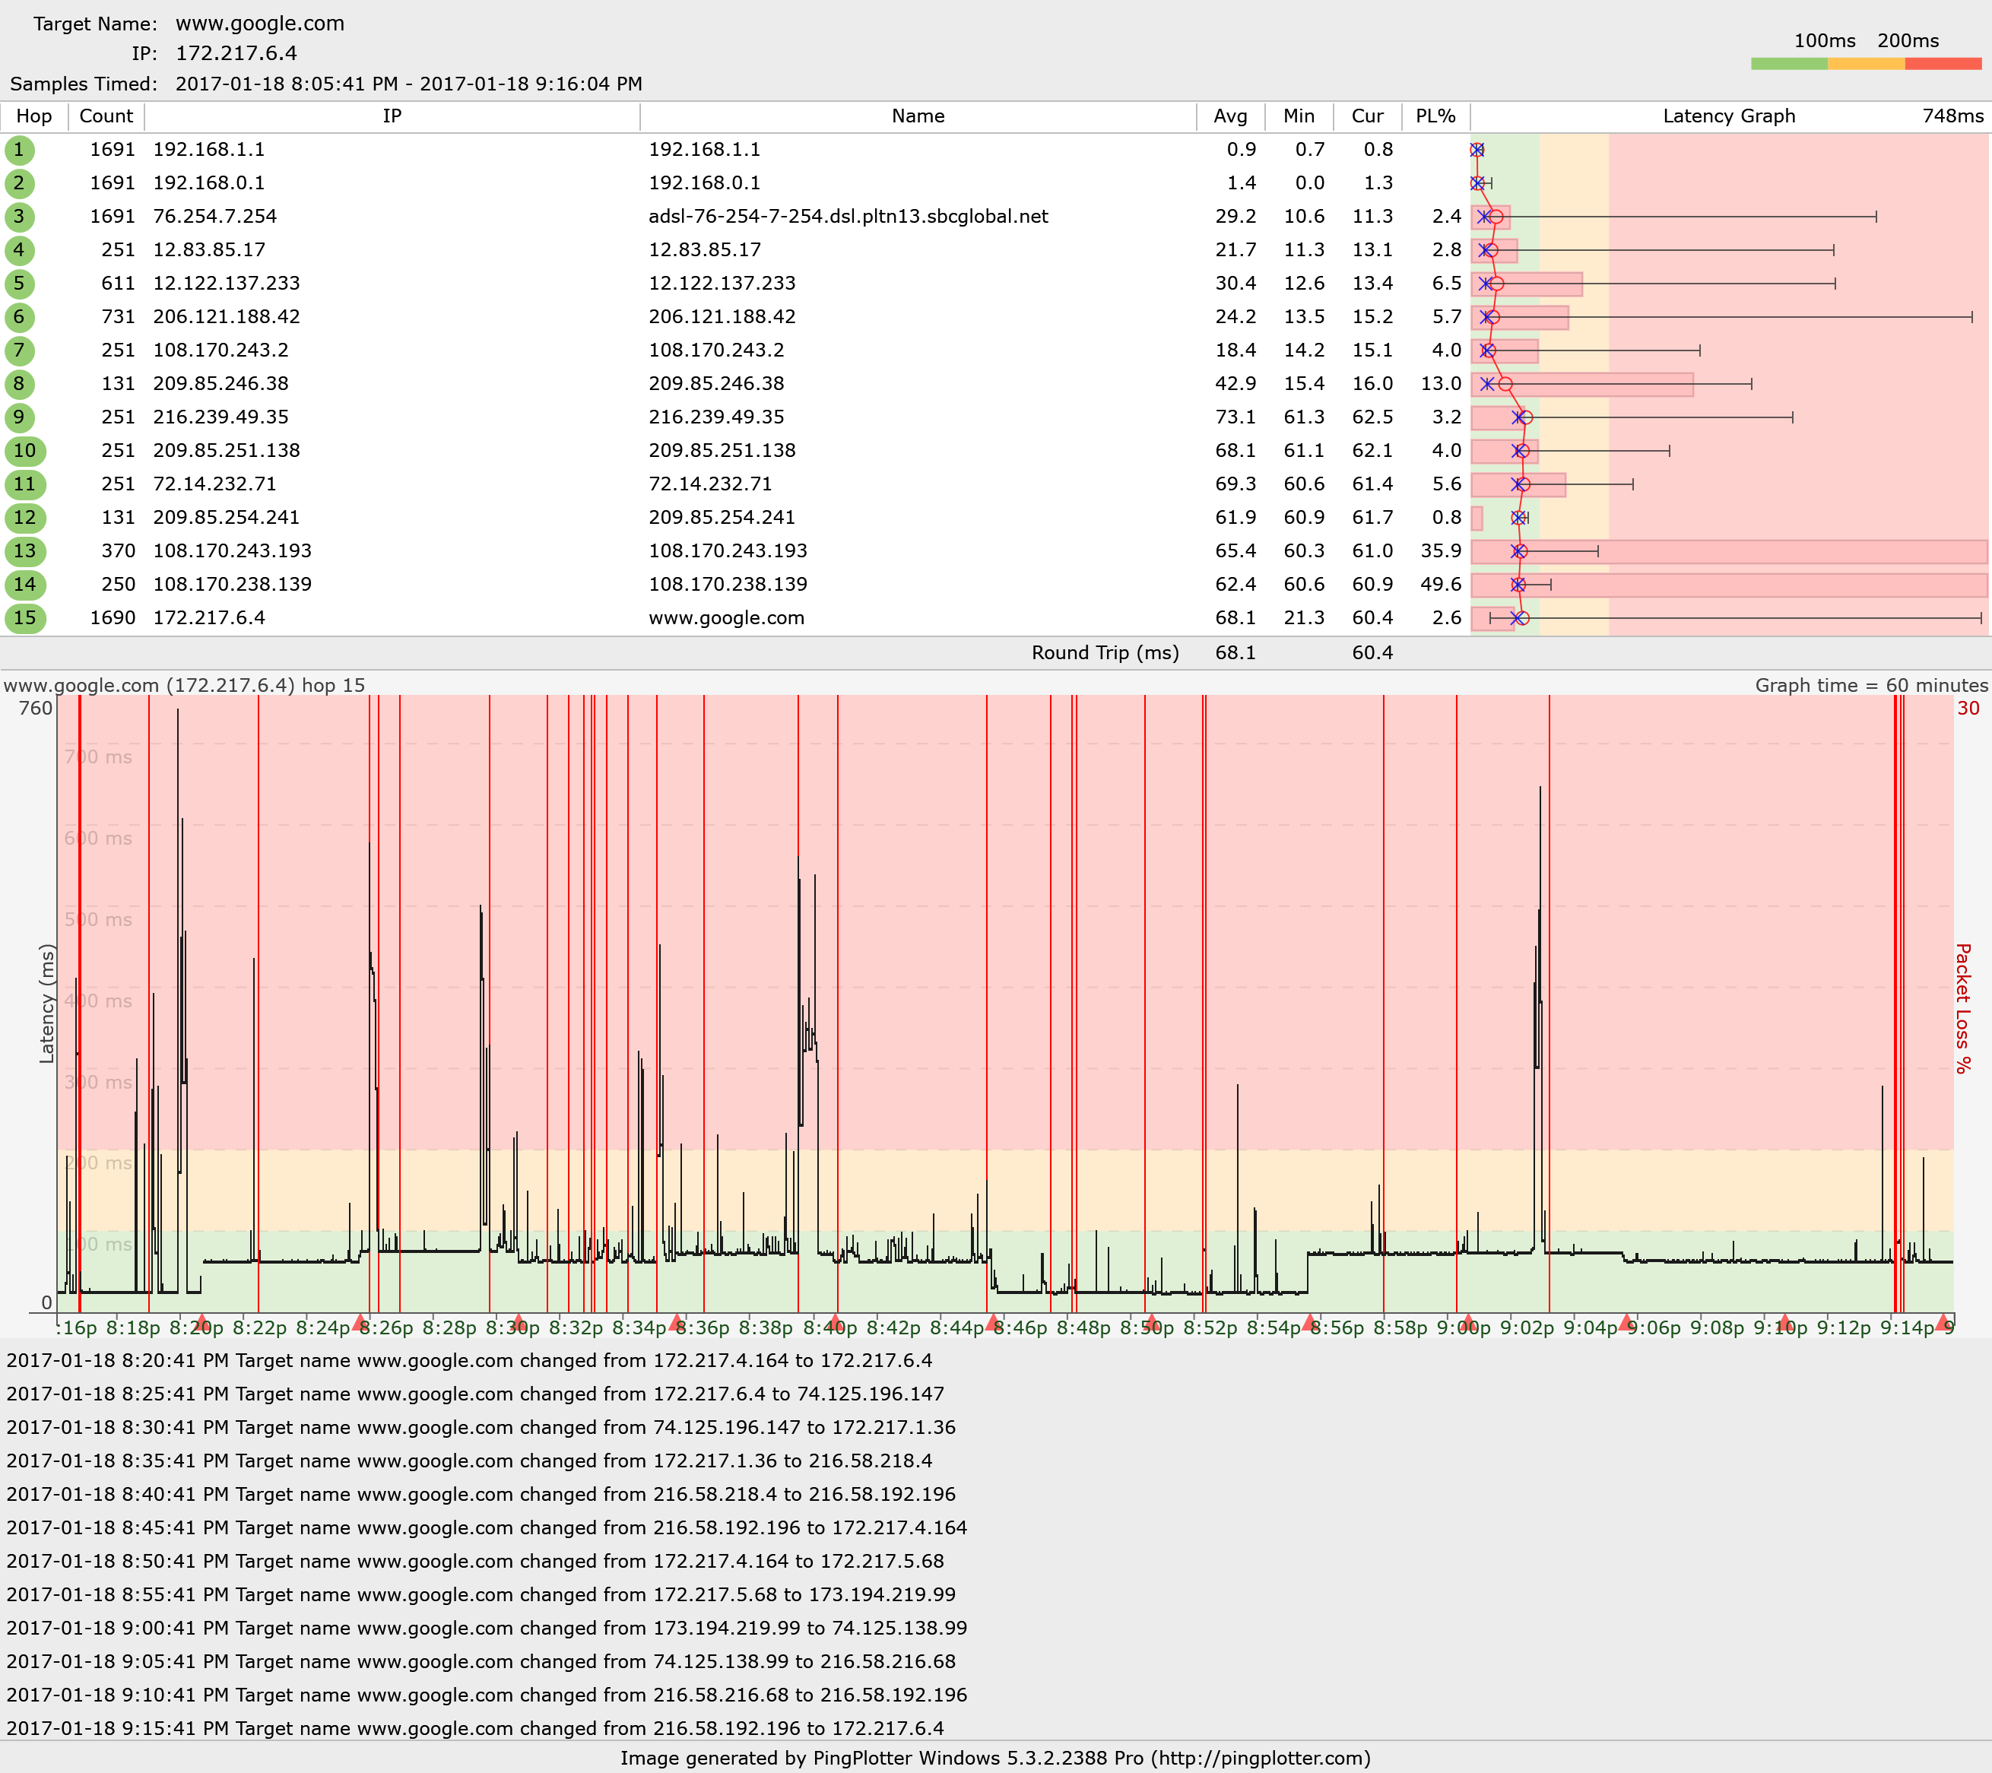Click red triangle marker near 8:45p

click(992, 1323)
